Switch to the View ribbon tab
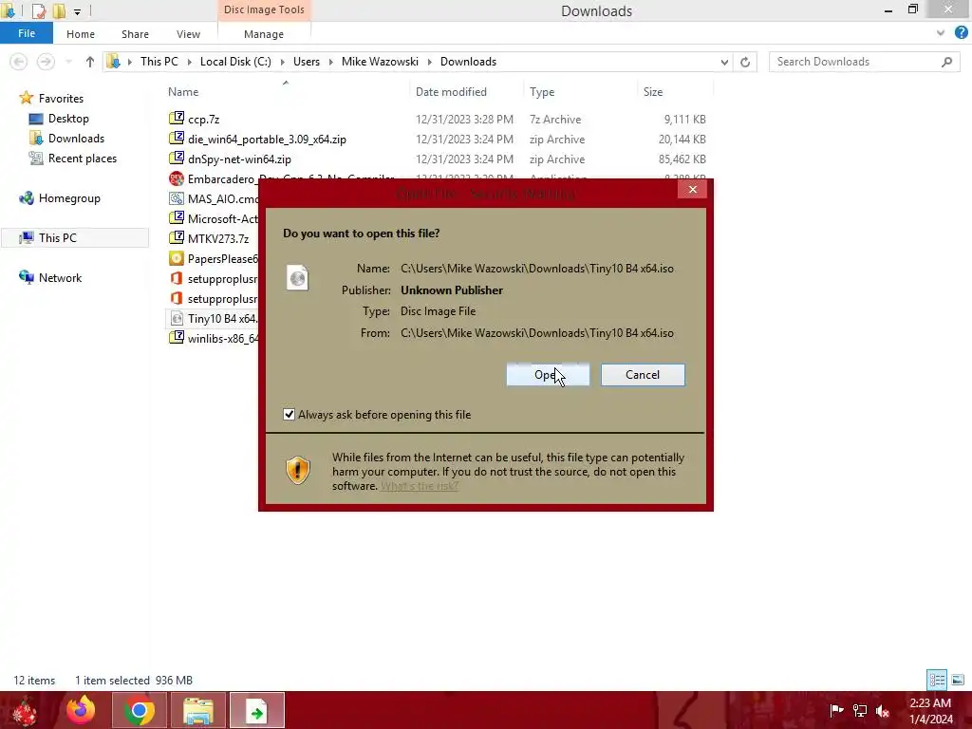The width and height of the screenshot is (972, 729). 188,34
